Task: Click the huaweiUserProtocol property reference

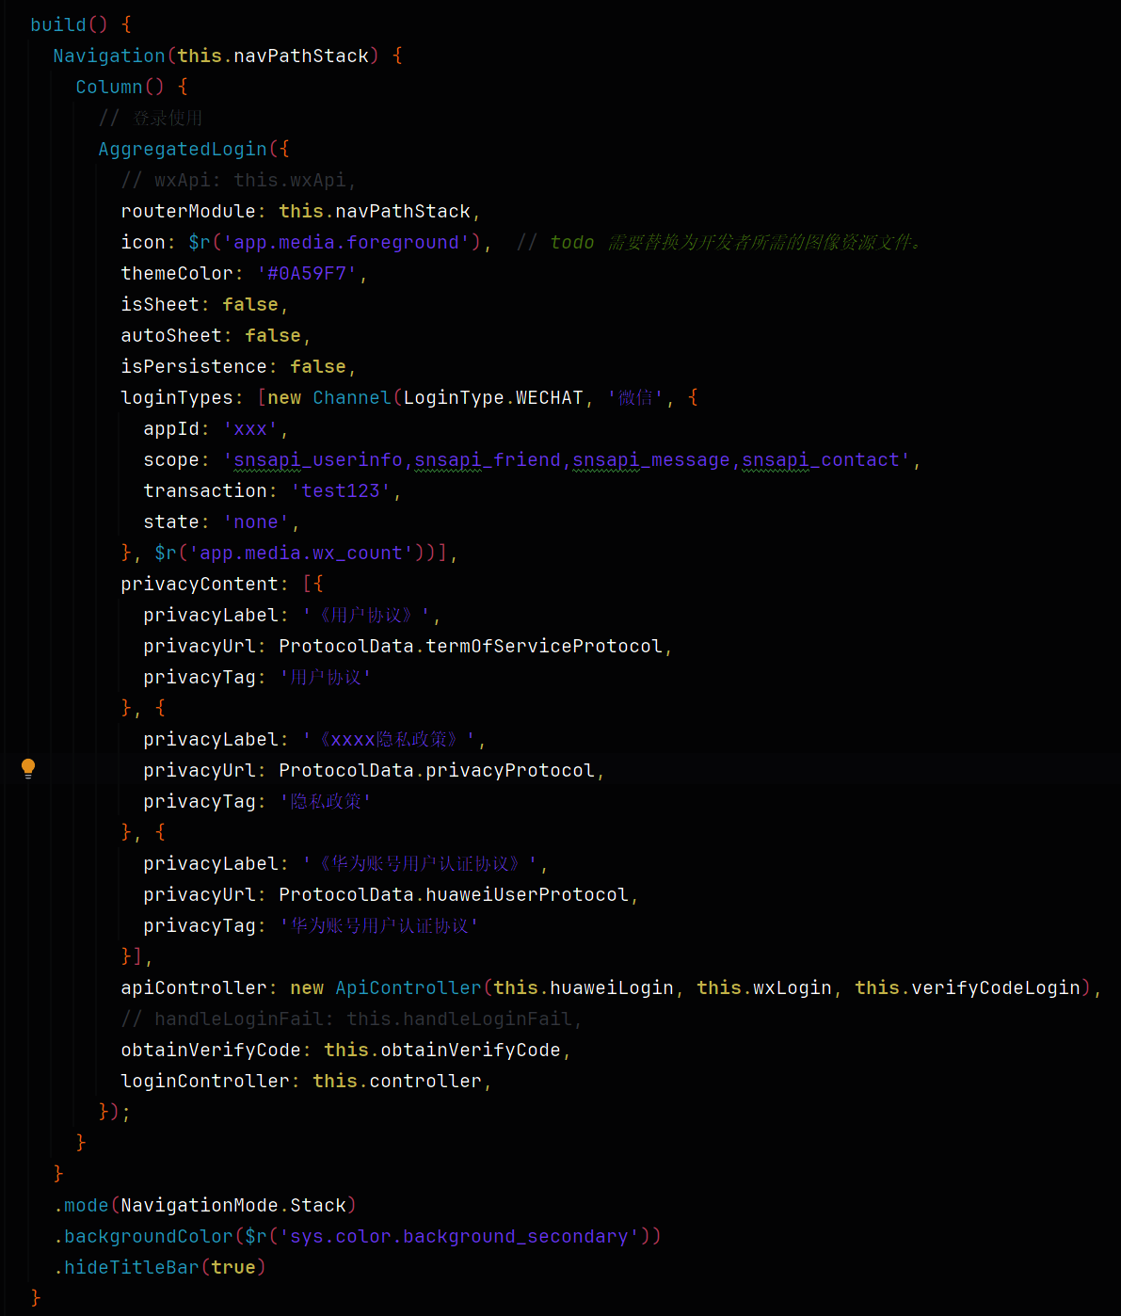Action: coord(527,894)
